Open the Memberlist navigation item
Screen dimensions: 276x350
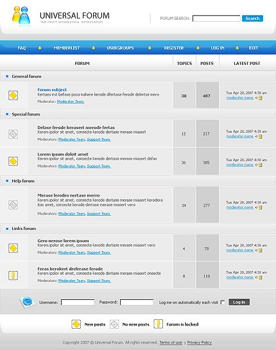click(x=67, y=48)
